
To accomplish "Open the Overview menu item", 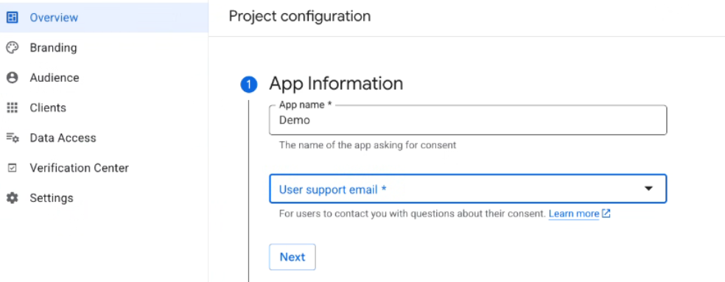I will pos(104,18).
